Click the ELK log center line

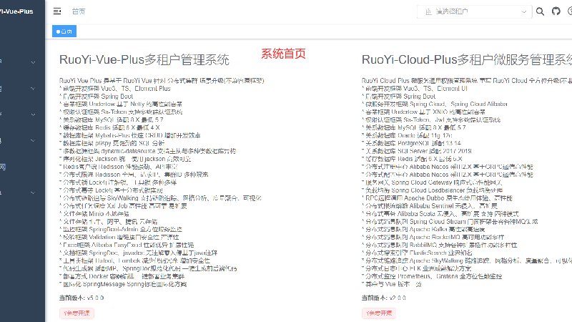tap(417, 268)
